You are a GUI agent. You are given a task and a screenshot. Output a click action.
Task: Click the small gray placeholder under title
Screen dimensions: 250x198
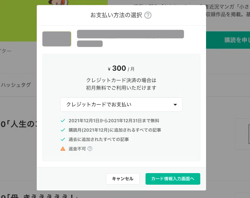point(90,44)
